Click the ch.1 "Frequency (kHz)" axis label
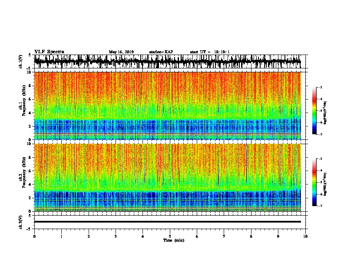Viewport: 344px width, 265px height. point(24,101)
